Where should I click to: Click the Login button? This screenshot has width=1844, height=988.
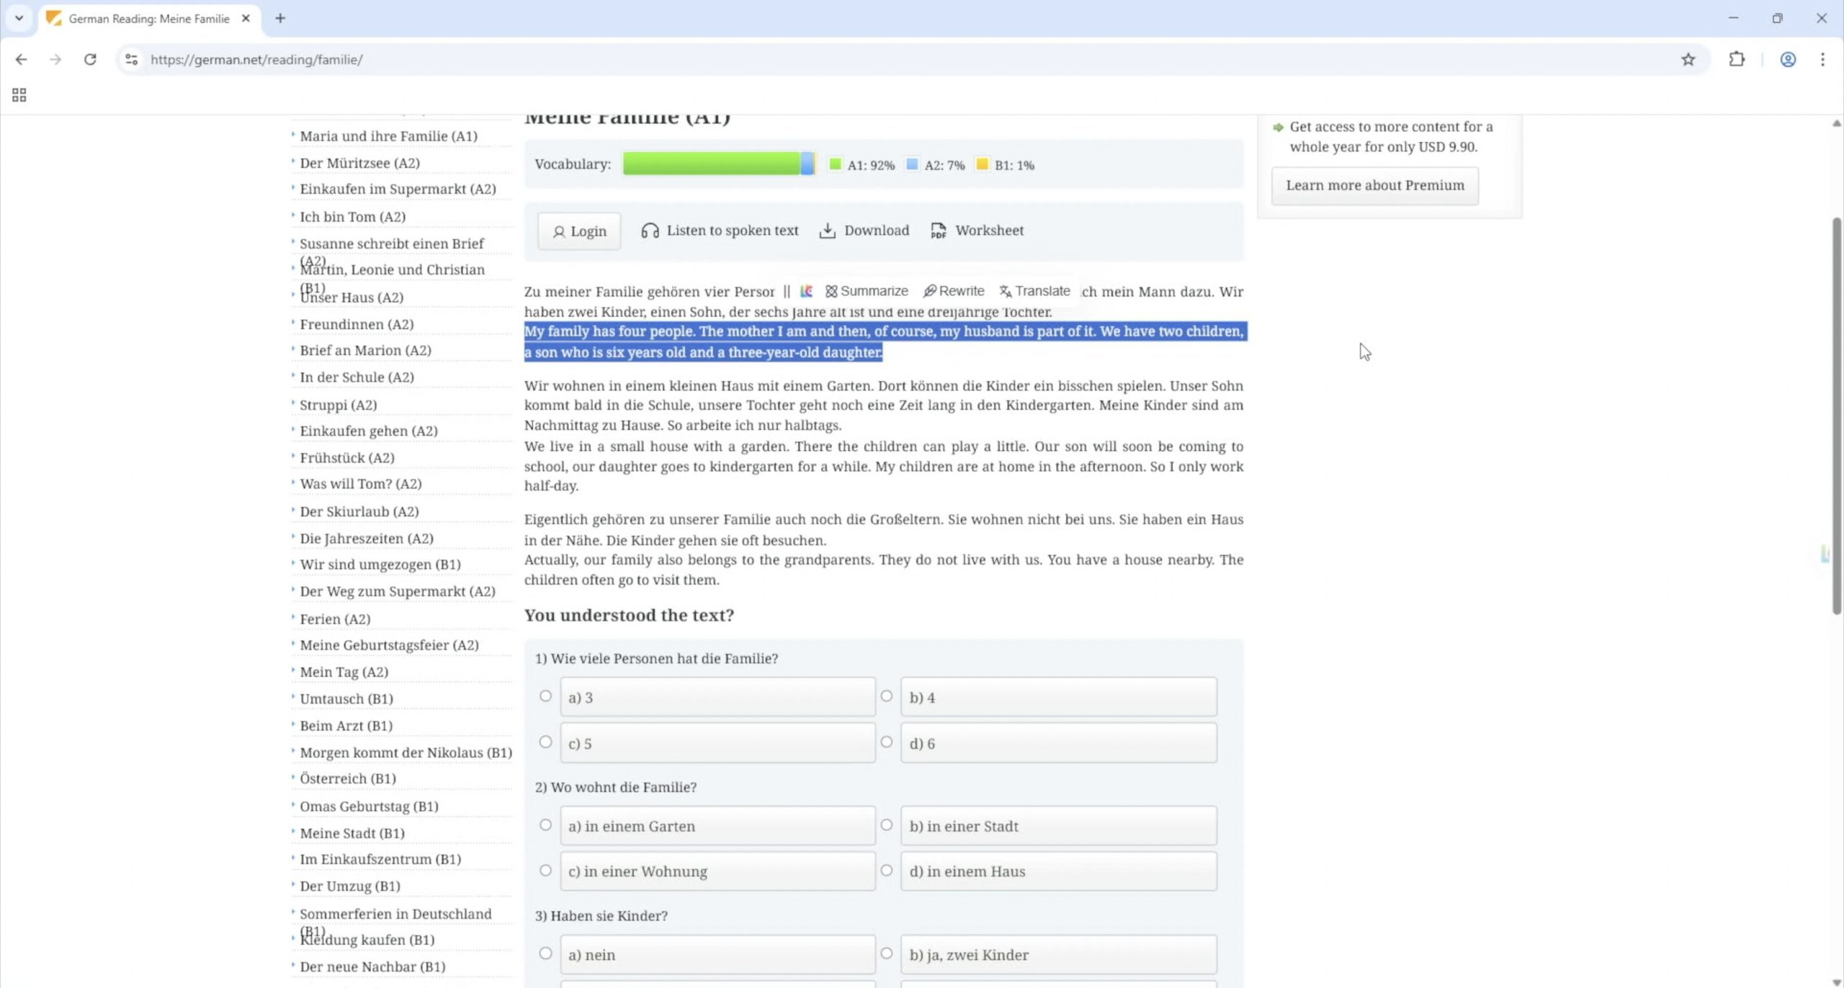coord(579,231)
